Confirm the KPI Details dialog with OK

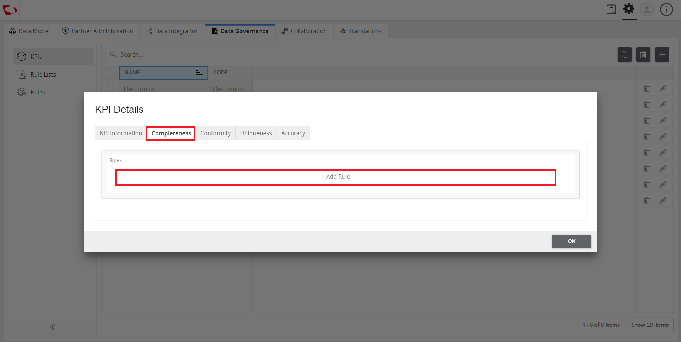coord(571,241)
